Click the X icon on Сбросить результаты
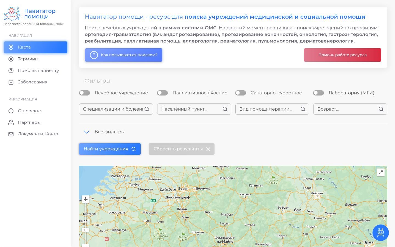This screenshot has width=395, height=247. click(x=208, y=149)
